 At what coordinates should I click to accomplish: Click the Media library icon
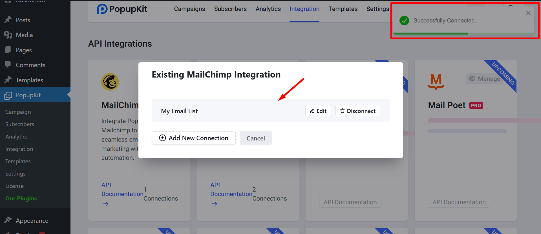[x=8, y=35]
